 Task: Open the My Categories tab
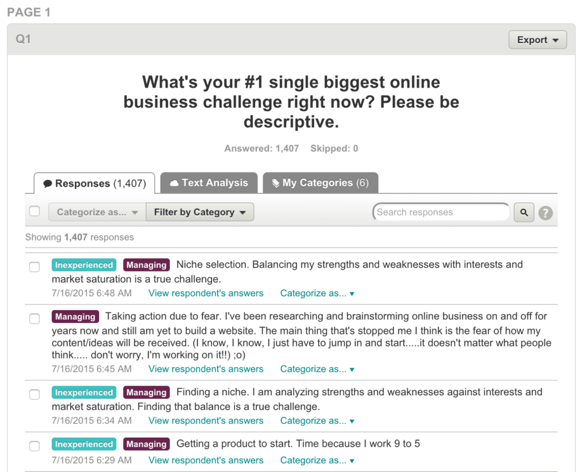point(320,183)
